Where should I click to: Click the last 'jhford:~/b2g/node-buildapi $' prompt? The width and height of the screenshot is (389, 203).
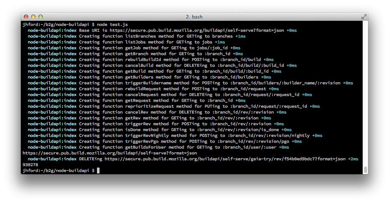point(59,171)
